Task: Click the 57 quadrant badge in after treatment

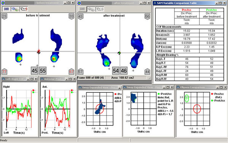Action: click(81, 71)
